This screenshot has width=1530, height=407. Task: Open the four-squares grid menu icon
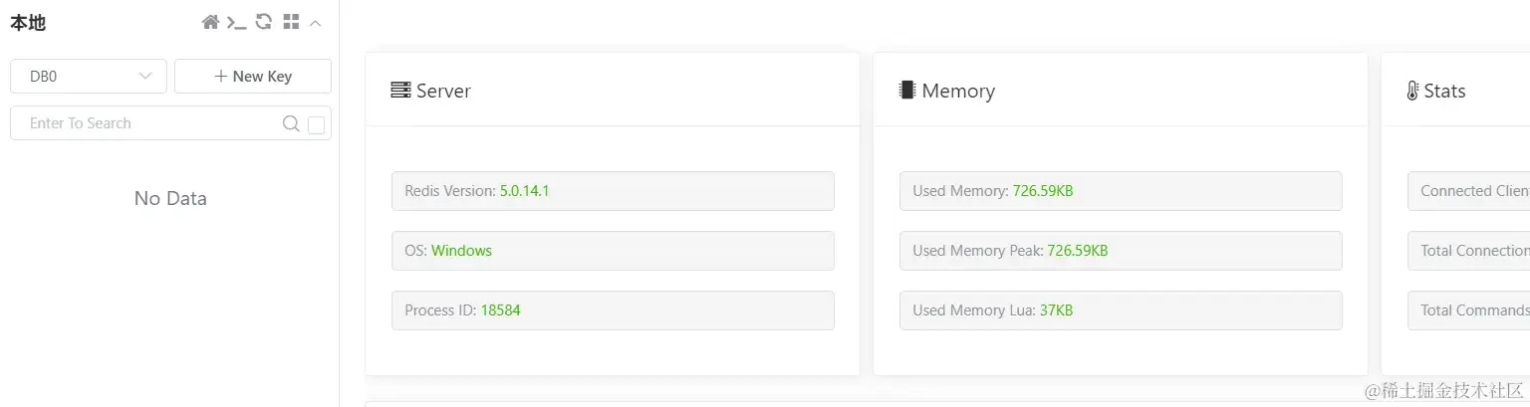291,22
